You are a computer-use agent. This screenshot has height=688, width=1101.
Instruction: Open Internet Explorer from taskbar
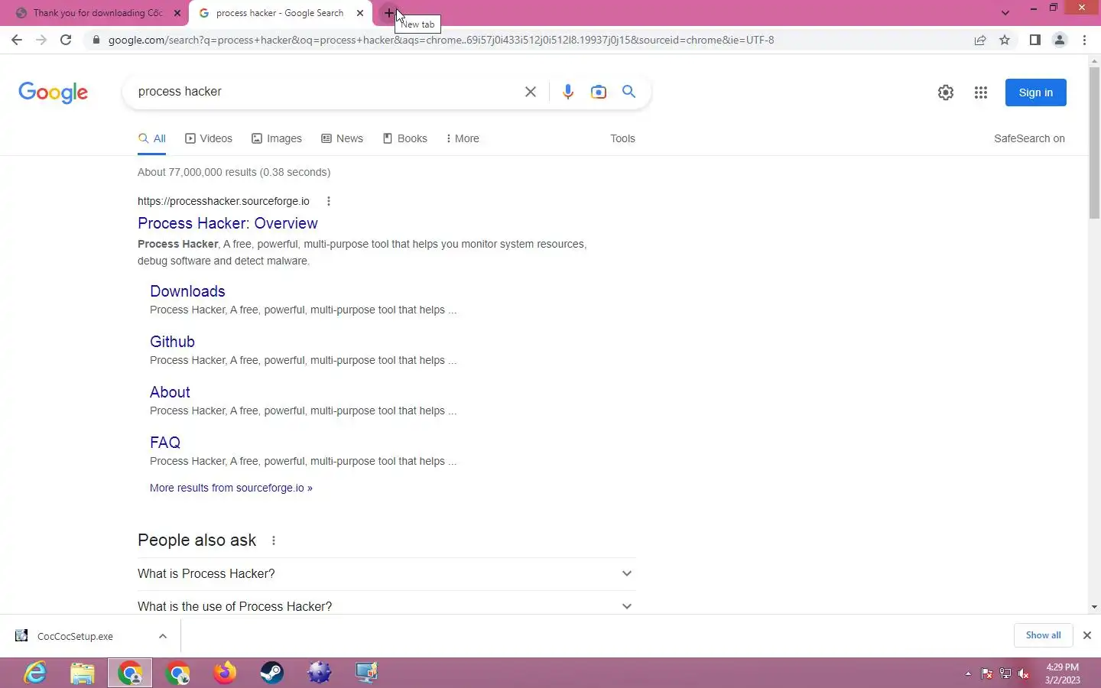(35, 673)
